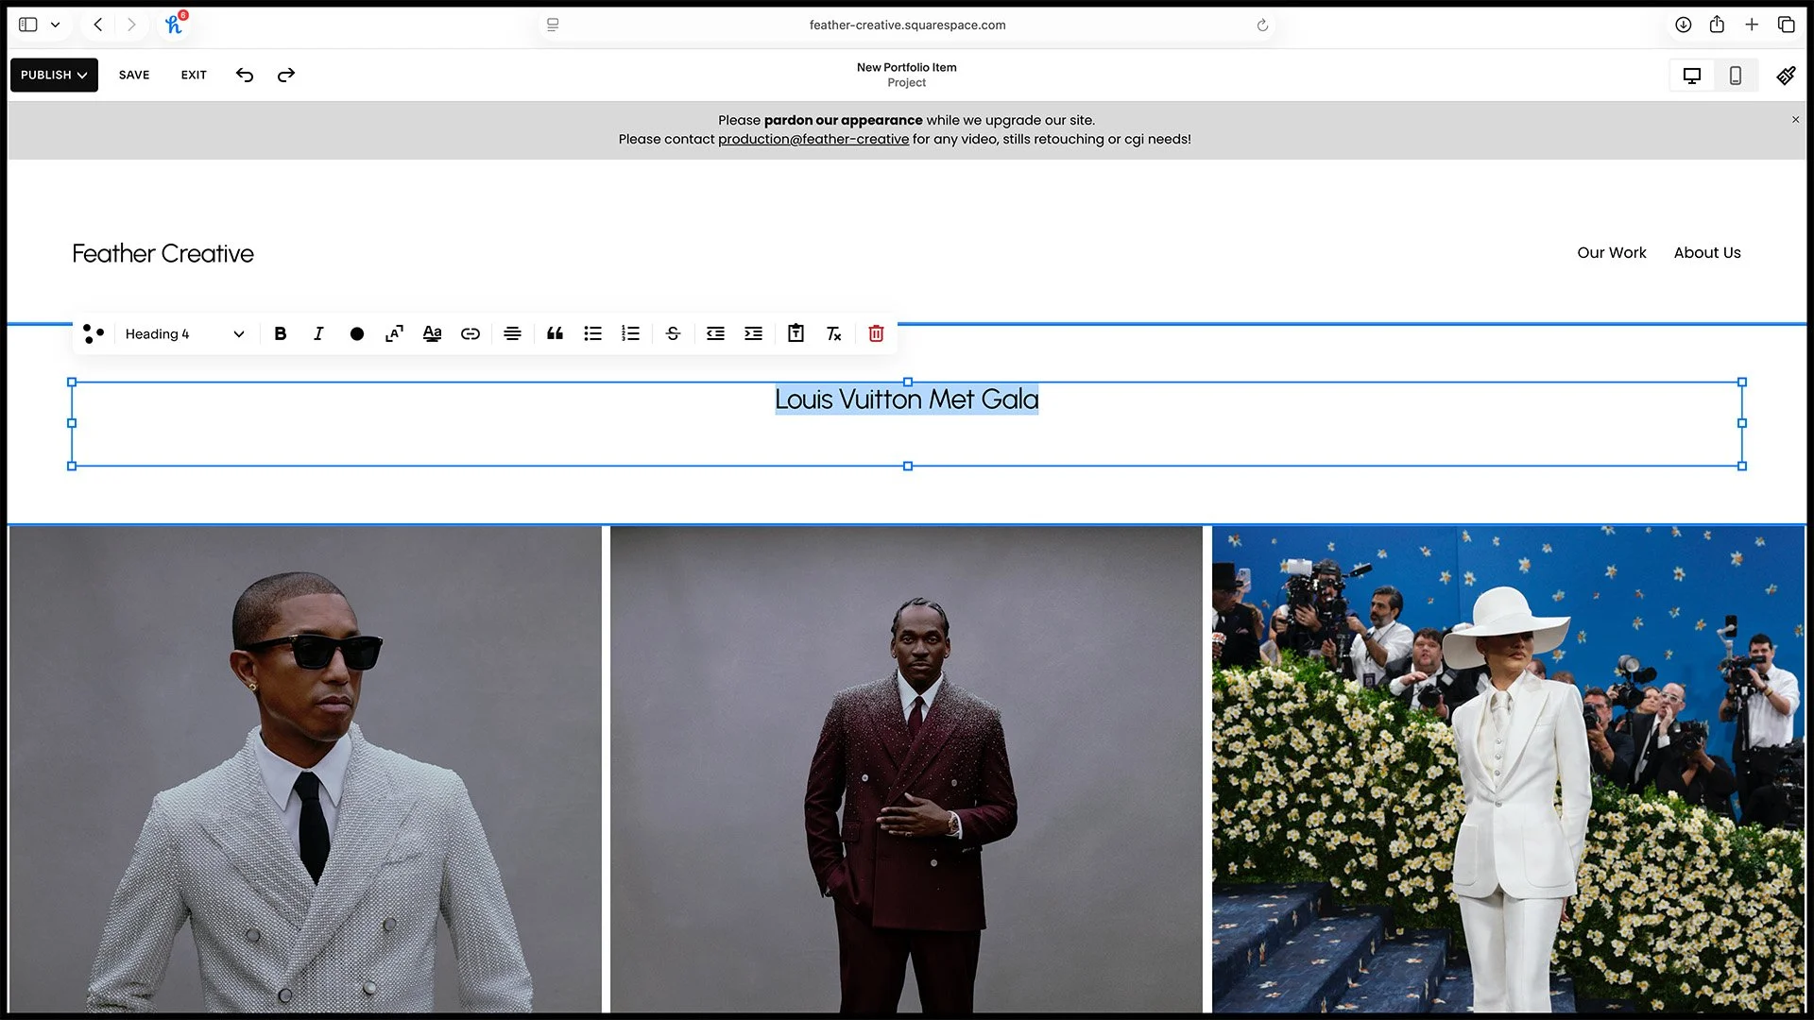The image size is (1814, 1020).
Task: Switch to mobile preview view
Action: [1735, 76]
